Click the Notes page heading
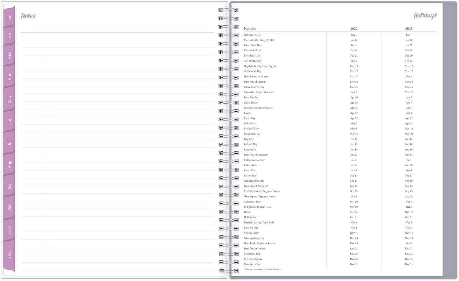This screenshot has height=281, width=459. (x=28, y=16)
